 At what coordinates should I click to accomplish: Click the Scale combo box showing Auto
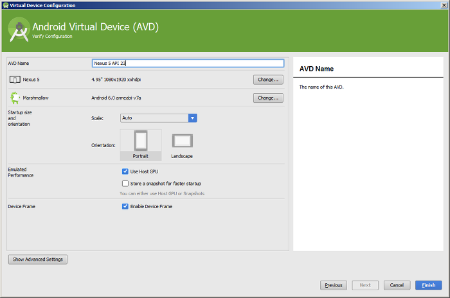coord(158,118)
